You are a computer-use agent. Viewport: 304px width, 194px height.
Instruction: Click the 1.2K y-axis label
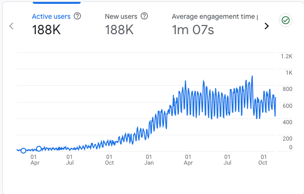(x=287, y=56)
